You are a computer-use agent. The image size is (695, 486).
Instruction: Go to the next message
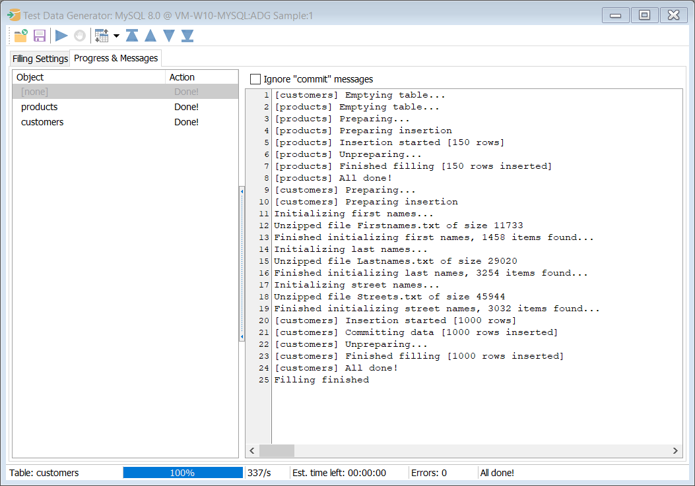169,36
